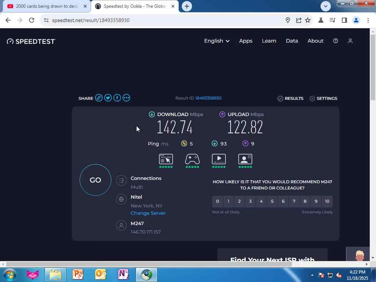Open the Windows Start button

(x=10, y=275)
